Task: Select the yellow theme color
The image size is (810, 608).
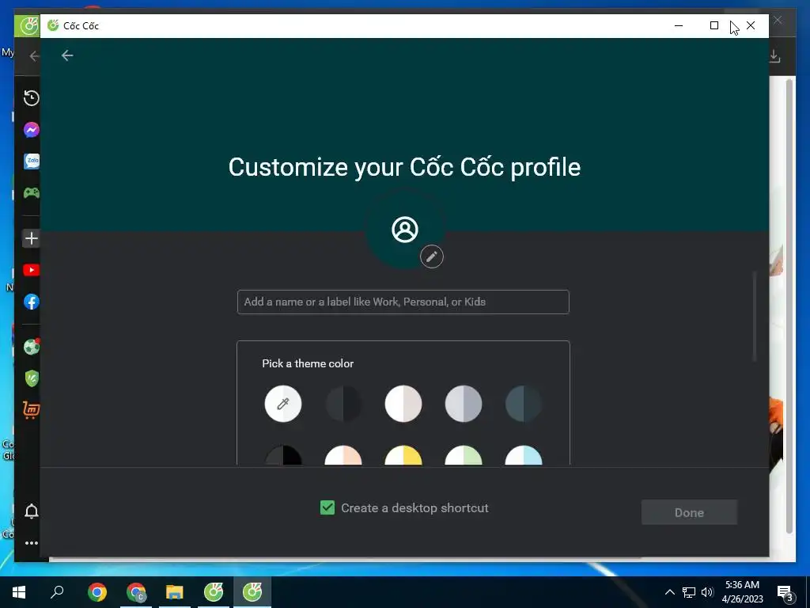Action: [x=403, y=455]
